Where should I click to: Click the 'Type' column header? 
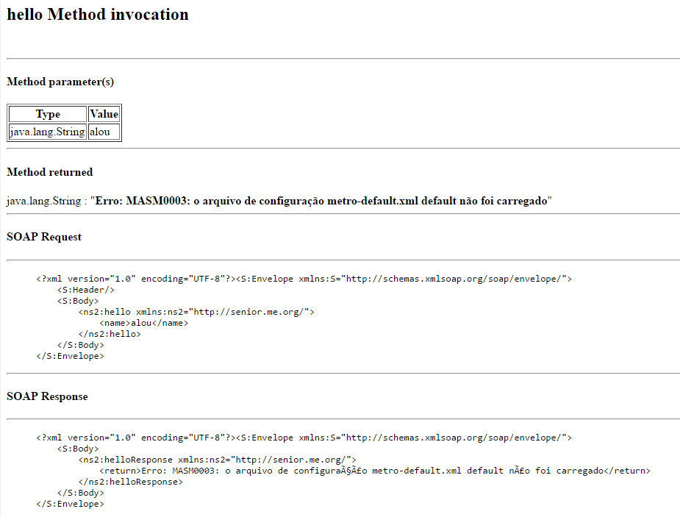click(x=48, y=114)
